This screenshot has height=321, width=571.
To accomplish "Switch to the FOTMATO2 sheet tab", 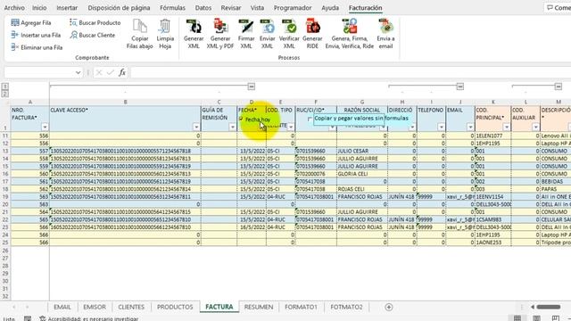I will (346, 307).
